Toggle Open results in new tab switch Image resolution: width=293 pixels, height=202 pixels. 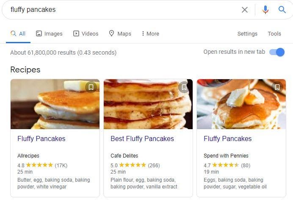pyautogui.click(x=277, y=52)
